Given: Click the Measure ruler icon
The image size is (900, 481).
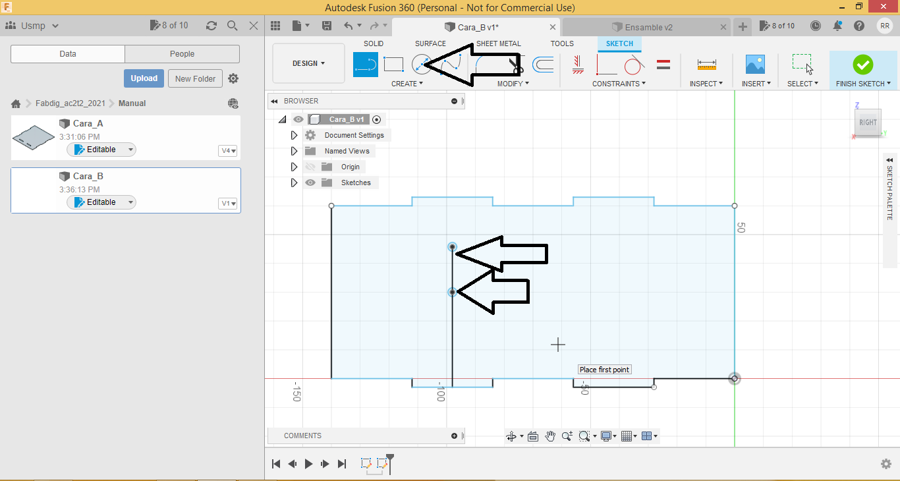Looking at the screenshot, I should 706,65.
